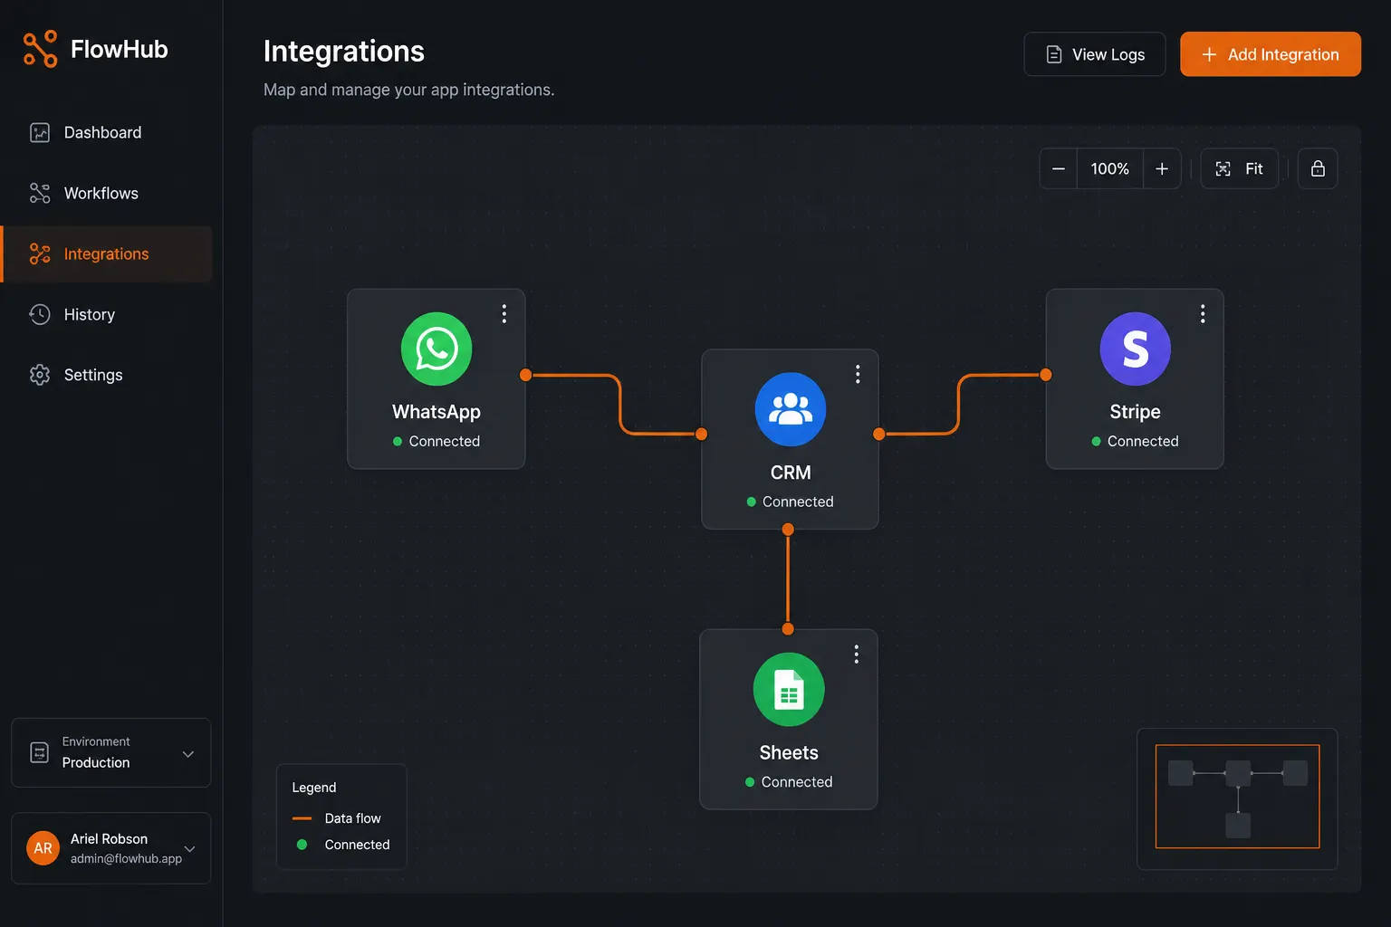This screenshot has width=1391, height=927.
Task: Click the admin@flowhub.app email text
Action: [126, 859]
